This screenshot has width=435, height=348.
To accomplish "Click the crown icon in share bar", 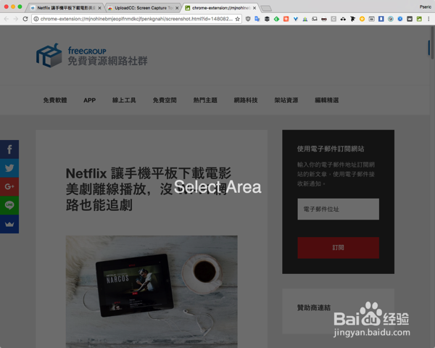I will pyautogui.click(x=9, y=224).
